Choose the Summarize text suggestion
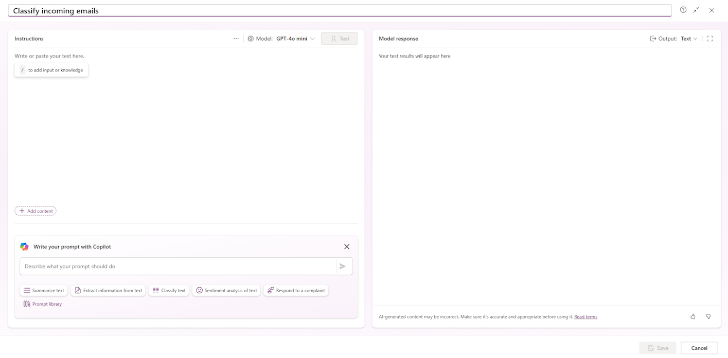The width and height of the screenshot is (728, 358). click(44, 290)
